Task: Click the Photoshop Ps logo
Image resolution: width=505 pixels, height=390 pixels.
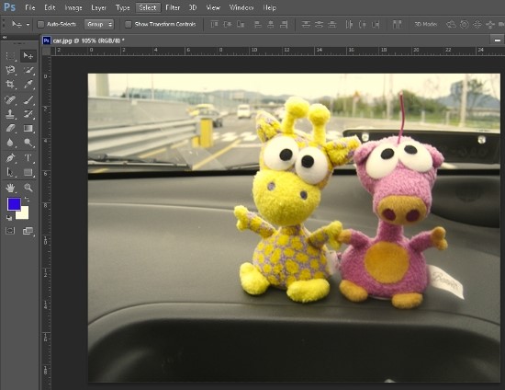Action: (x=10, y=7)
